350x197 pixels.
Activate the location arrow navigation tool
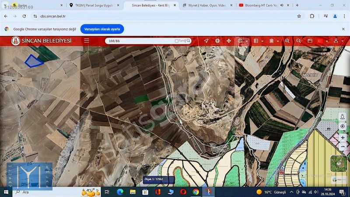tap(206, 41)
